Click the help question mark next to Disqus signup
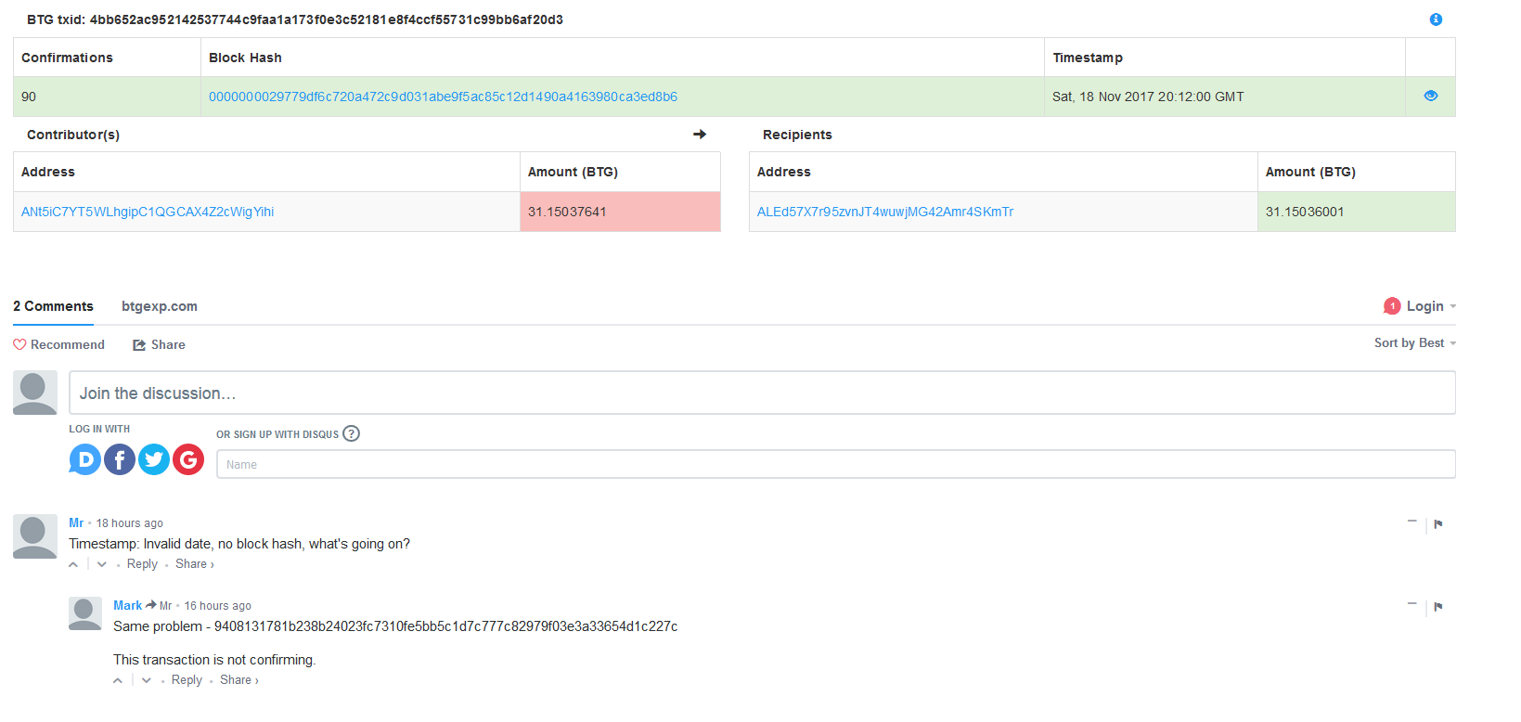 [351, 433]
